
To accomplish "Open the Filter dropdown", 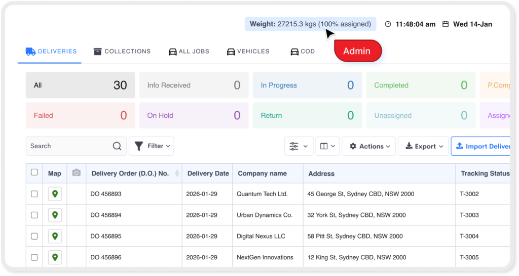I will coord(152,146).
